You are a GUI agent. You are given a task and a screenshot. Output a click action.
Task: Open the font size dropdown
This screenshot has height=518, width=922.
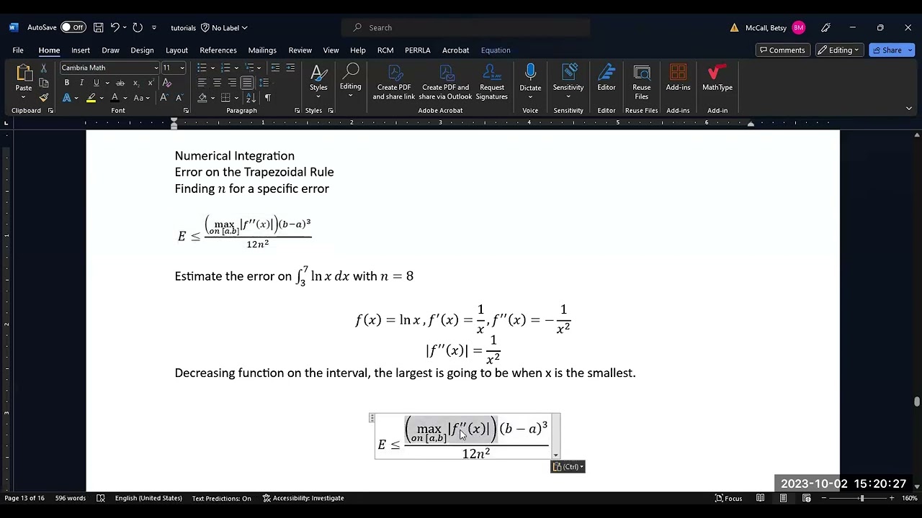[x=182, y=68]
